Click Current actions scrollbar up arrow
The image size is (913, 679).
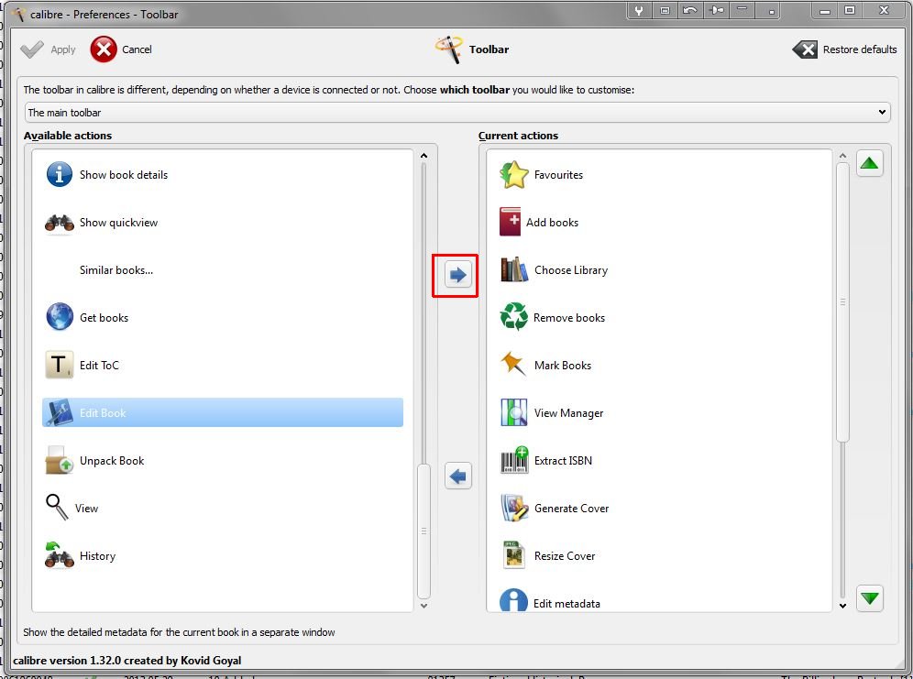click(x=842, y=156)
